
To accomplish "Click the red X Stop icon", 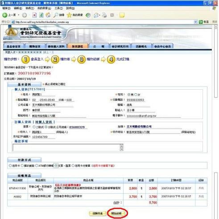I will [x=34, y=15].
